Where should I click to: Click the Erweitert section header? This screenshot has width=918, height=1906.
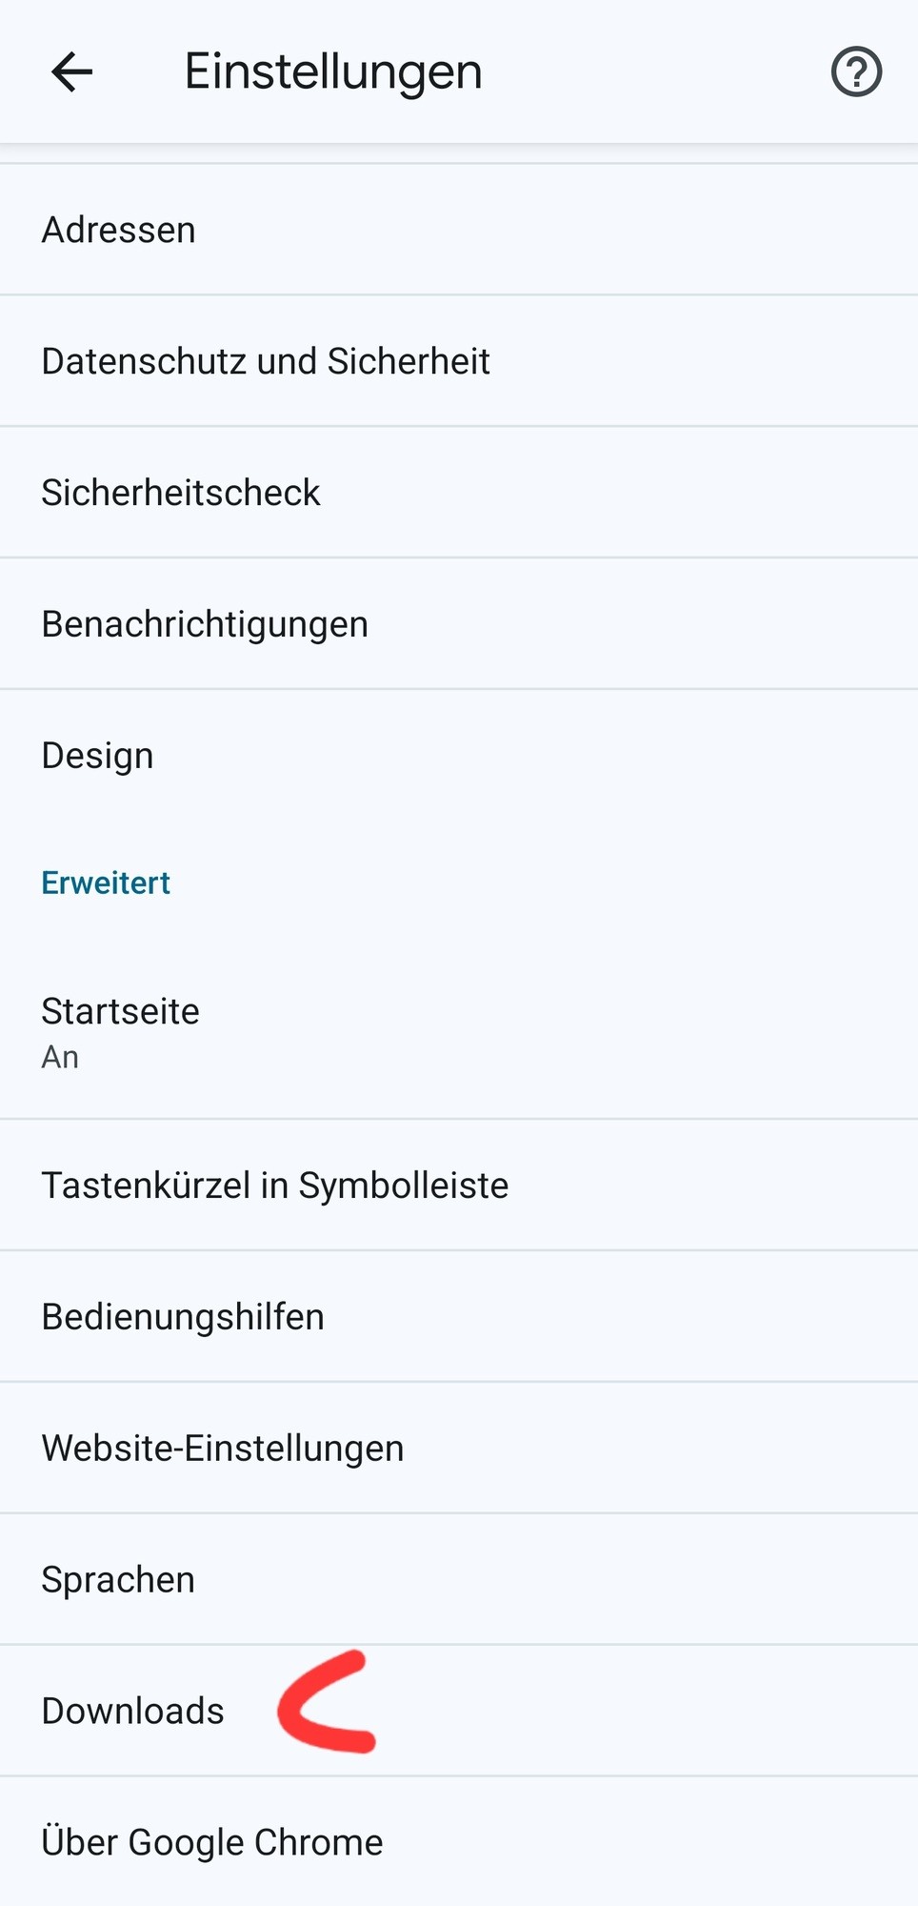tap(106, 882)
